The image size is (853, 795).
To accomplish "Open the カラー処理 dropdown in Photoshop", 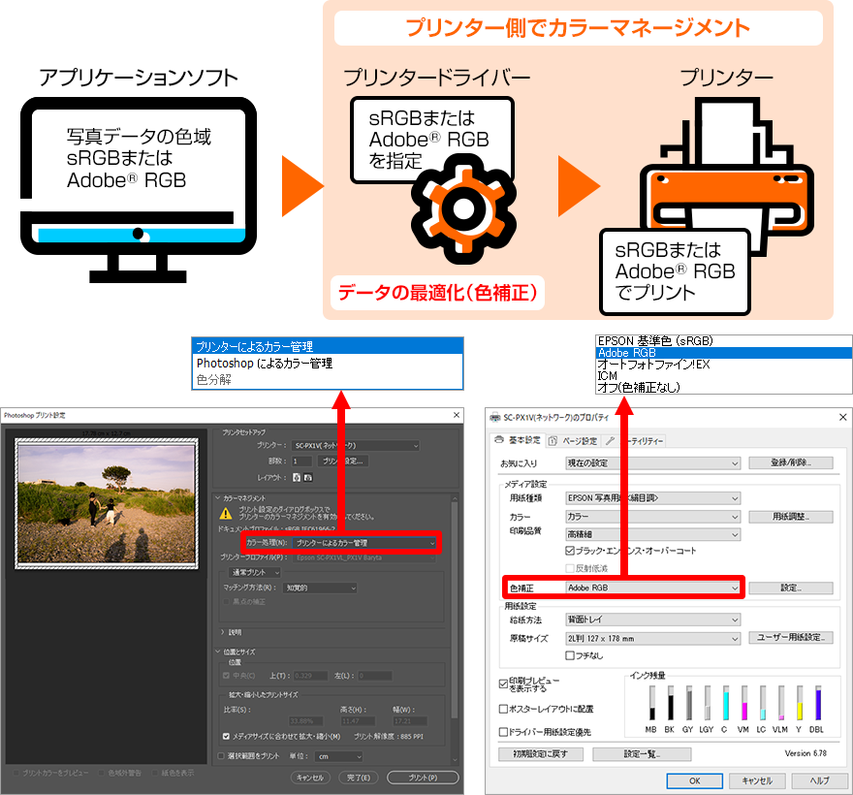I will (364, 543).
